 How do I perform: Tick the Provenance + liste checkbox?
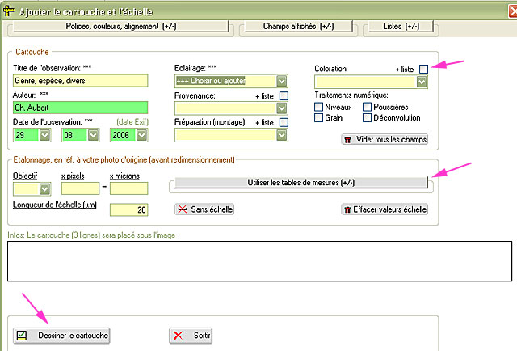(x=284, y=95)
